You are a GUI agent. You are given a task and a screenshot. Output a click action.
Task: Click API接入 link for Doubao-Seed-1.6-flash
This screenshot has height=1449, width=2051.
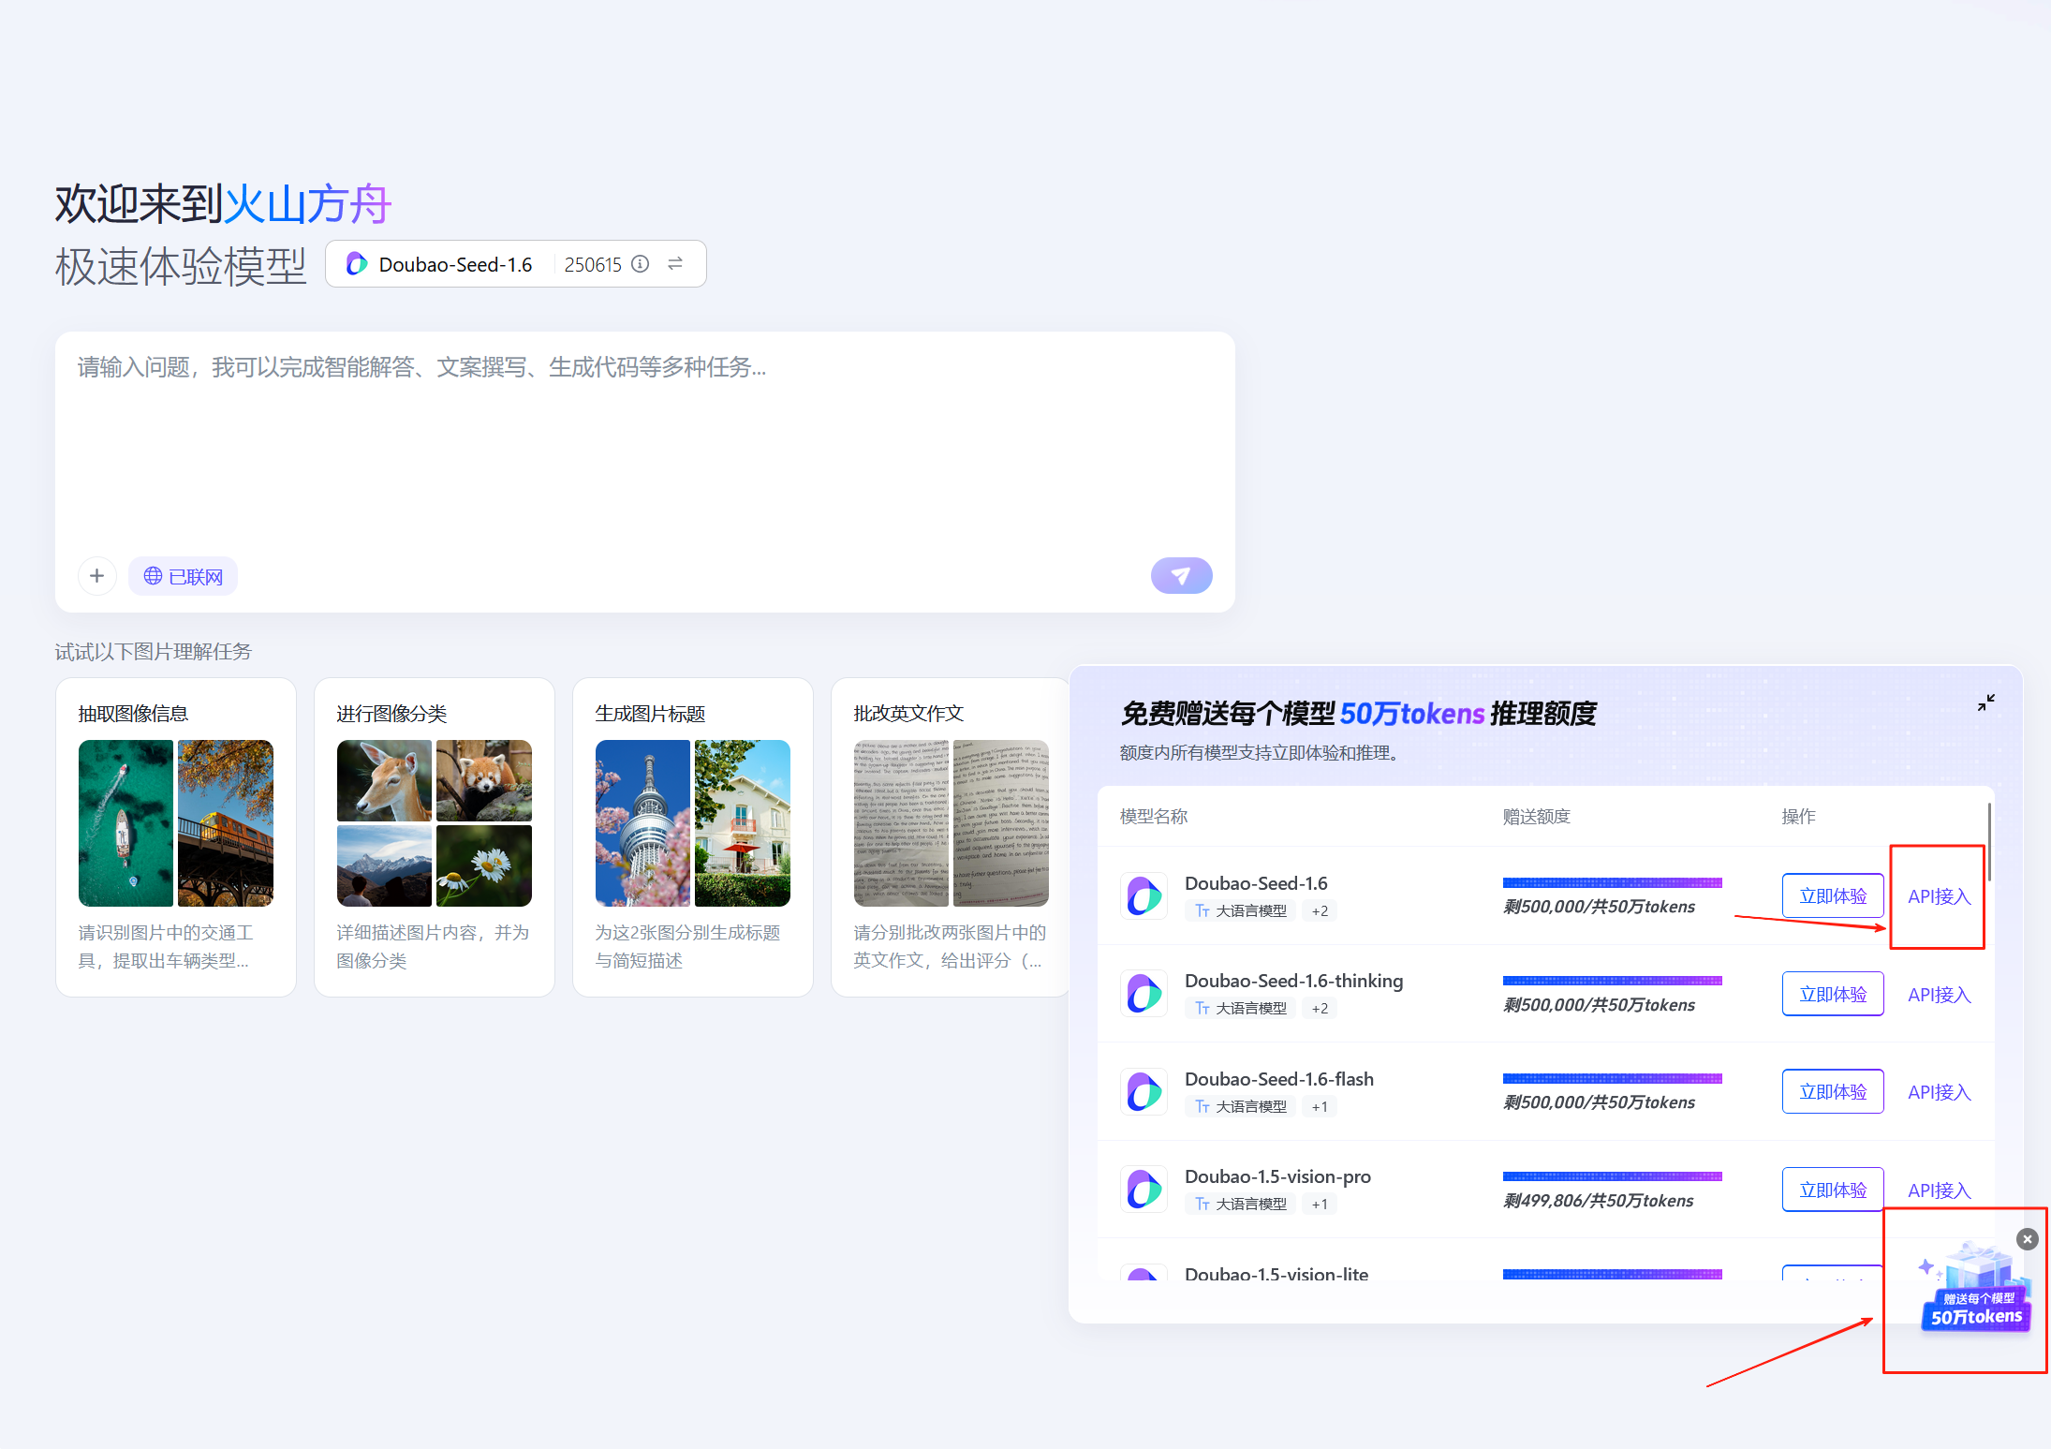pyautogui.click(x=1940, y=1092)
